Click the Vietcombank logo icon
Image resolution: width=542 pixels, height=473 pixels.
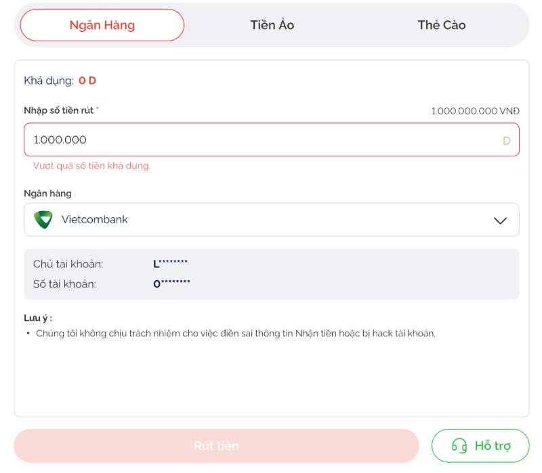[43, 220]
